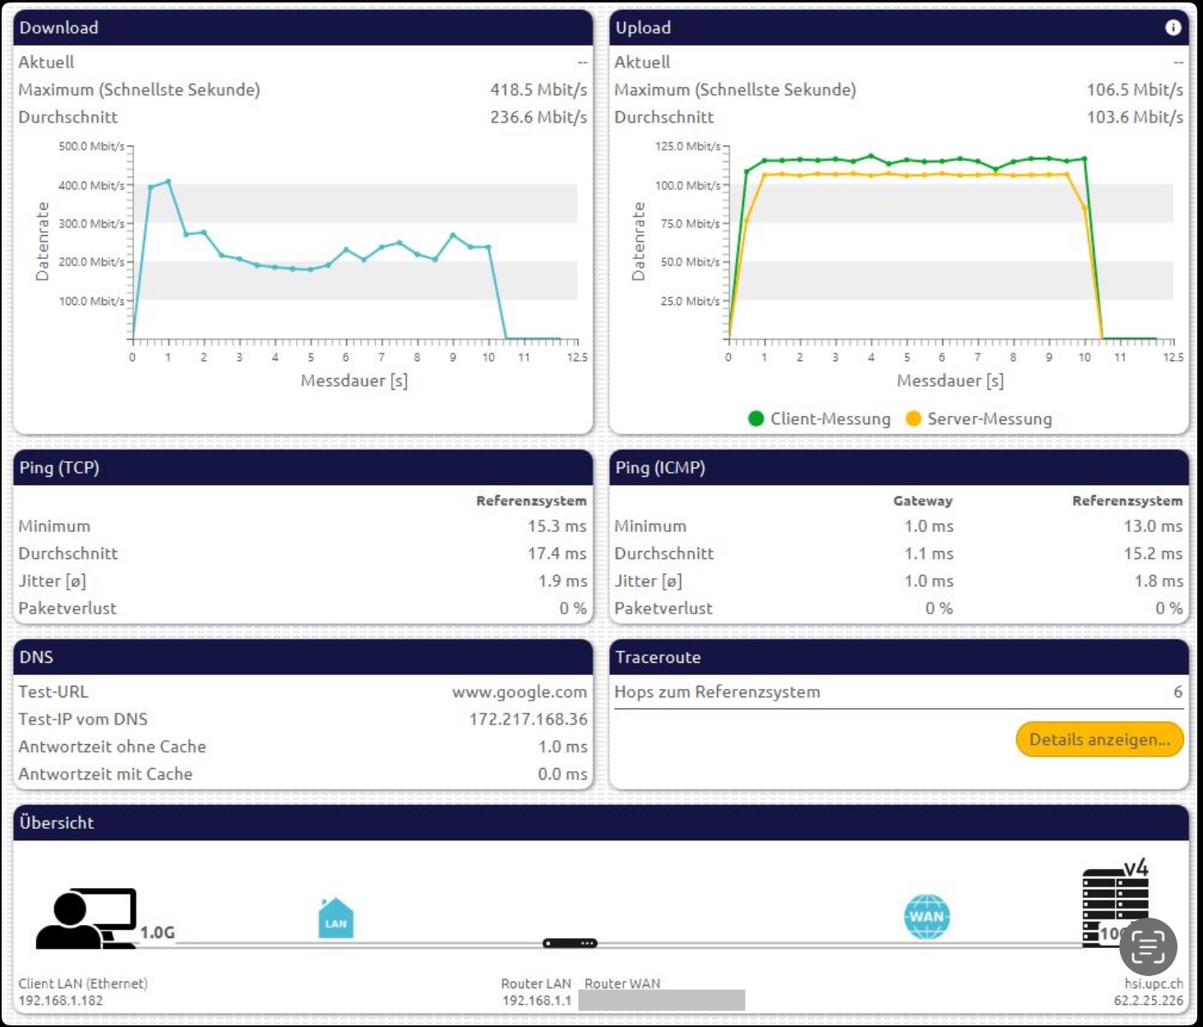Click the Download panel header
The image size is (1203, 1027).
point(303,28)
